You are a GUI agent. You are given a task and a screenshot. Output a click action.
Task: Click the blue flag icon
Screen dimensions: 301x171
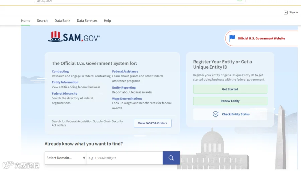232,38
